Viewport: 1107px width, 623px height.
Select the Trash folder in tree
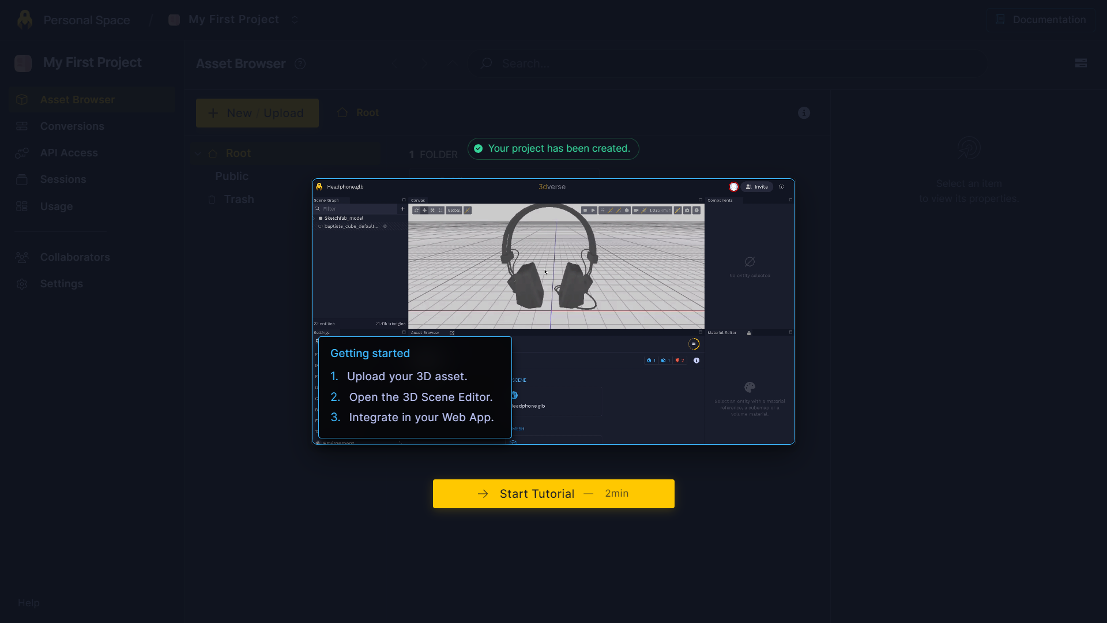239,200
